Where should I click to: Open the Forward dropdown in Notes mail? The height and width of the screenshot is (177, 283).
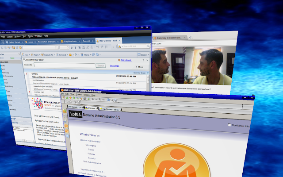[x=67, y=55]
